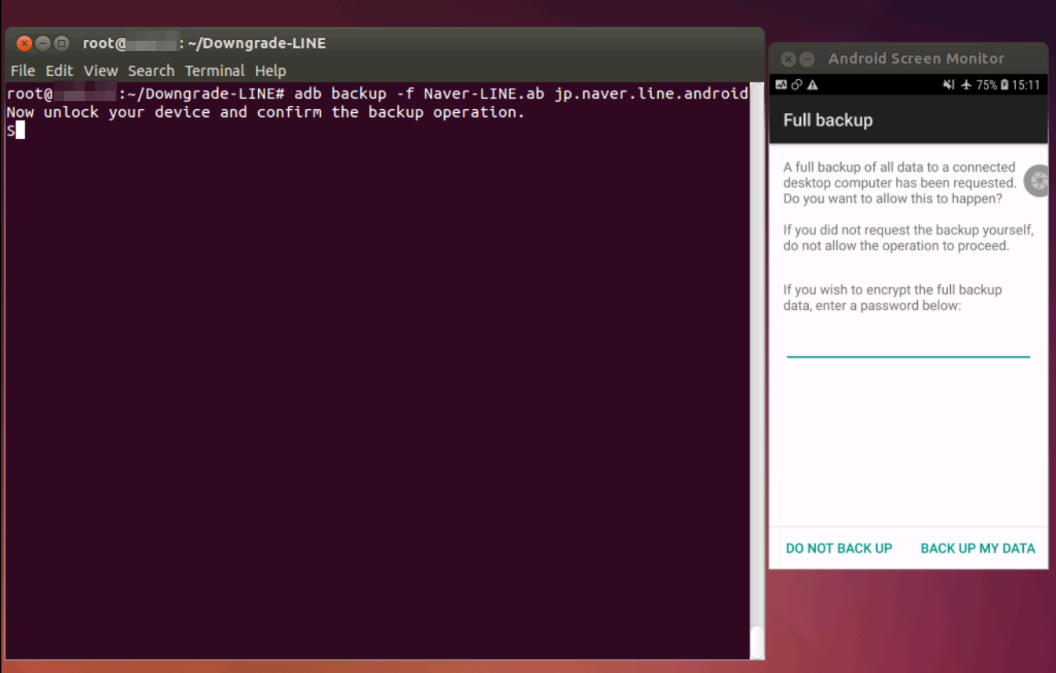
Task: Open the Terminal menu in the menu bar
Action: click(214, 71)
